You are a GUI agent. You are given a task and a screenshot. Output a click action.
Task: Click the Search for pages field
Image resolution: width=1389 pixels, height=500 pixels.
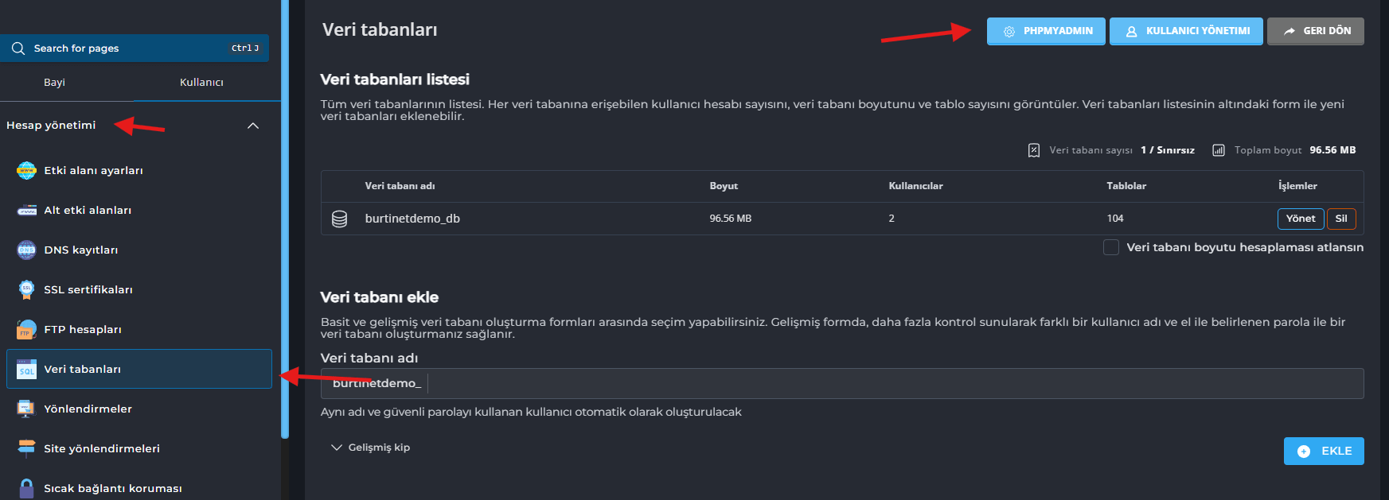[x=127, y=48]
